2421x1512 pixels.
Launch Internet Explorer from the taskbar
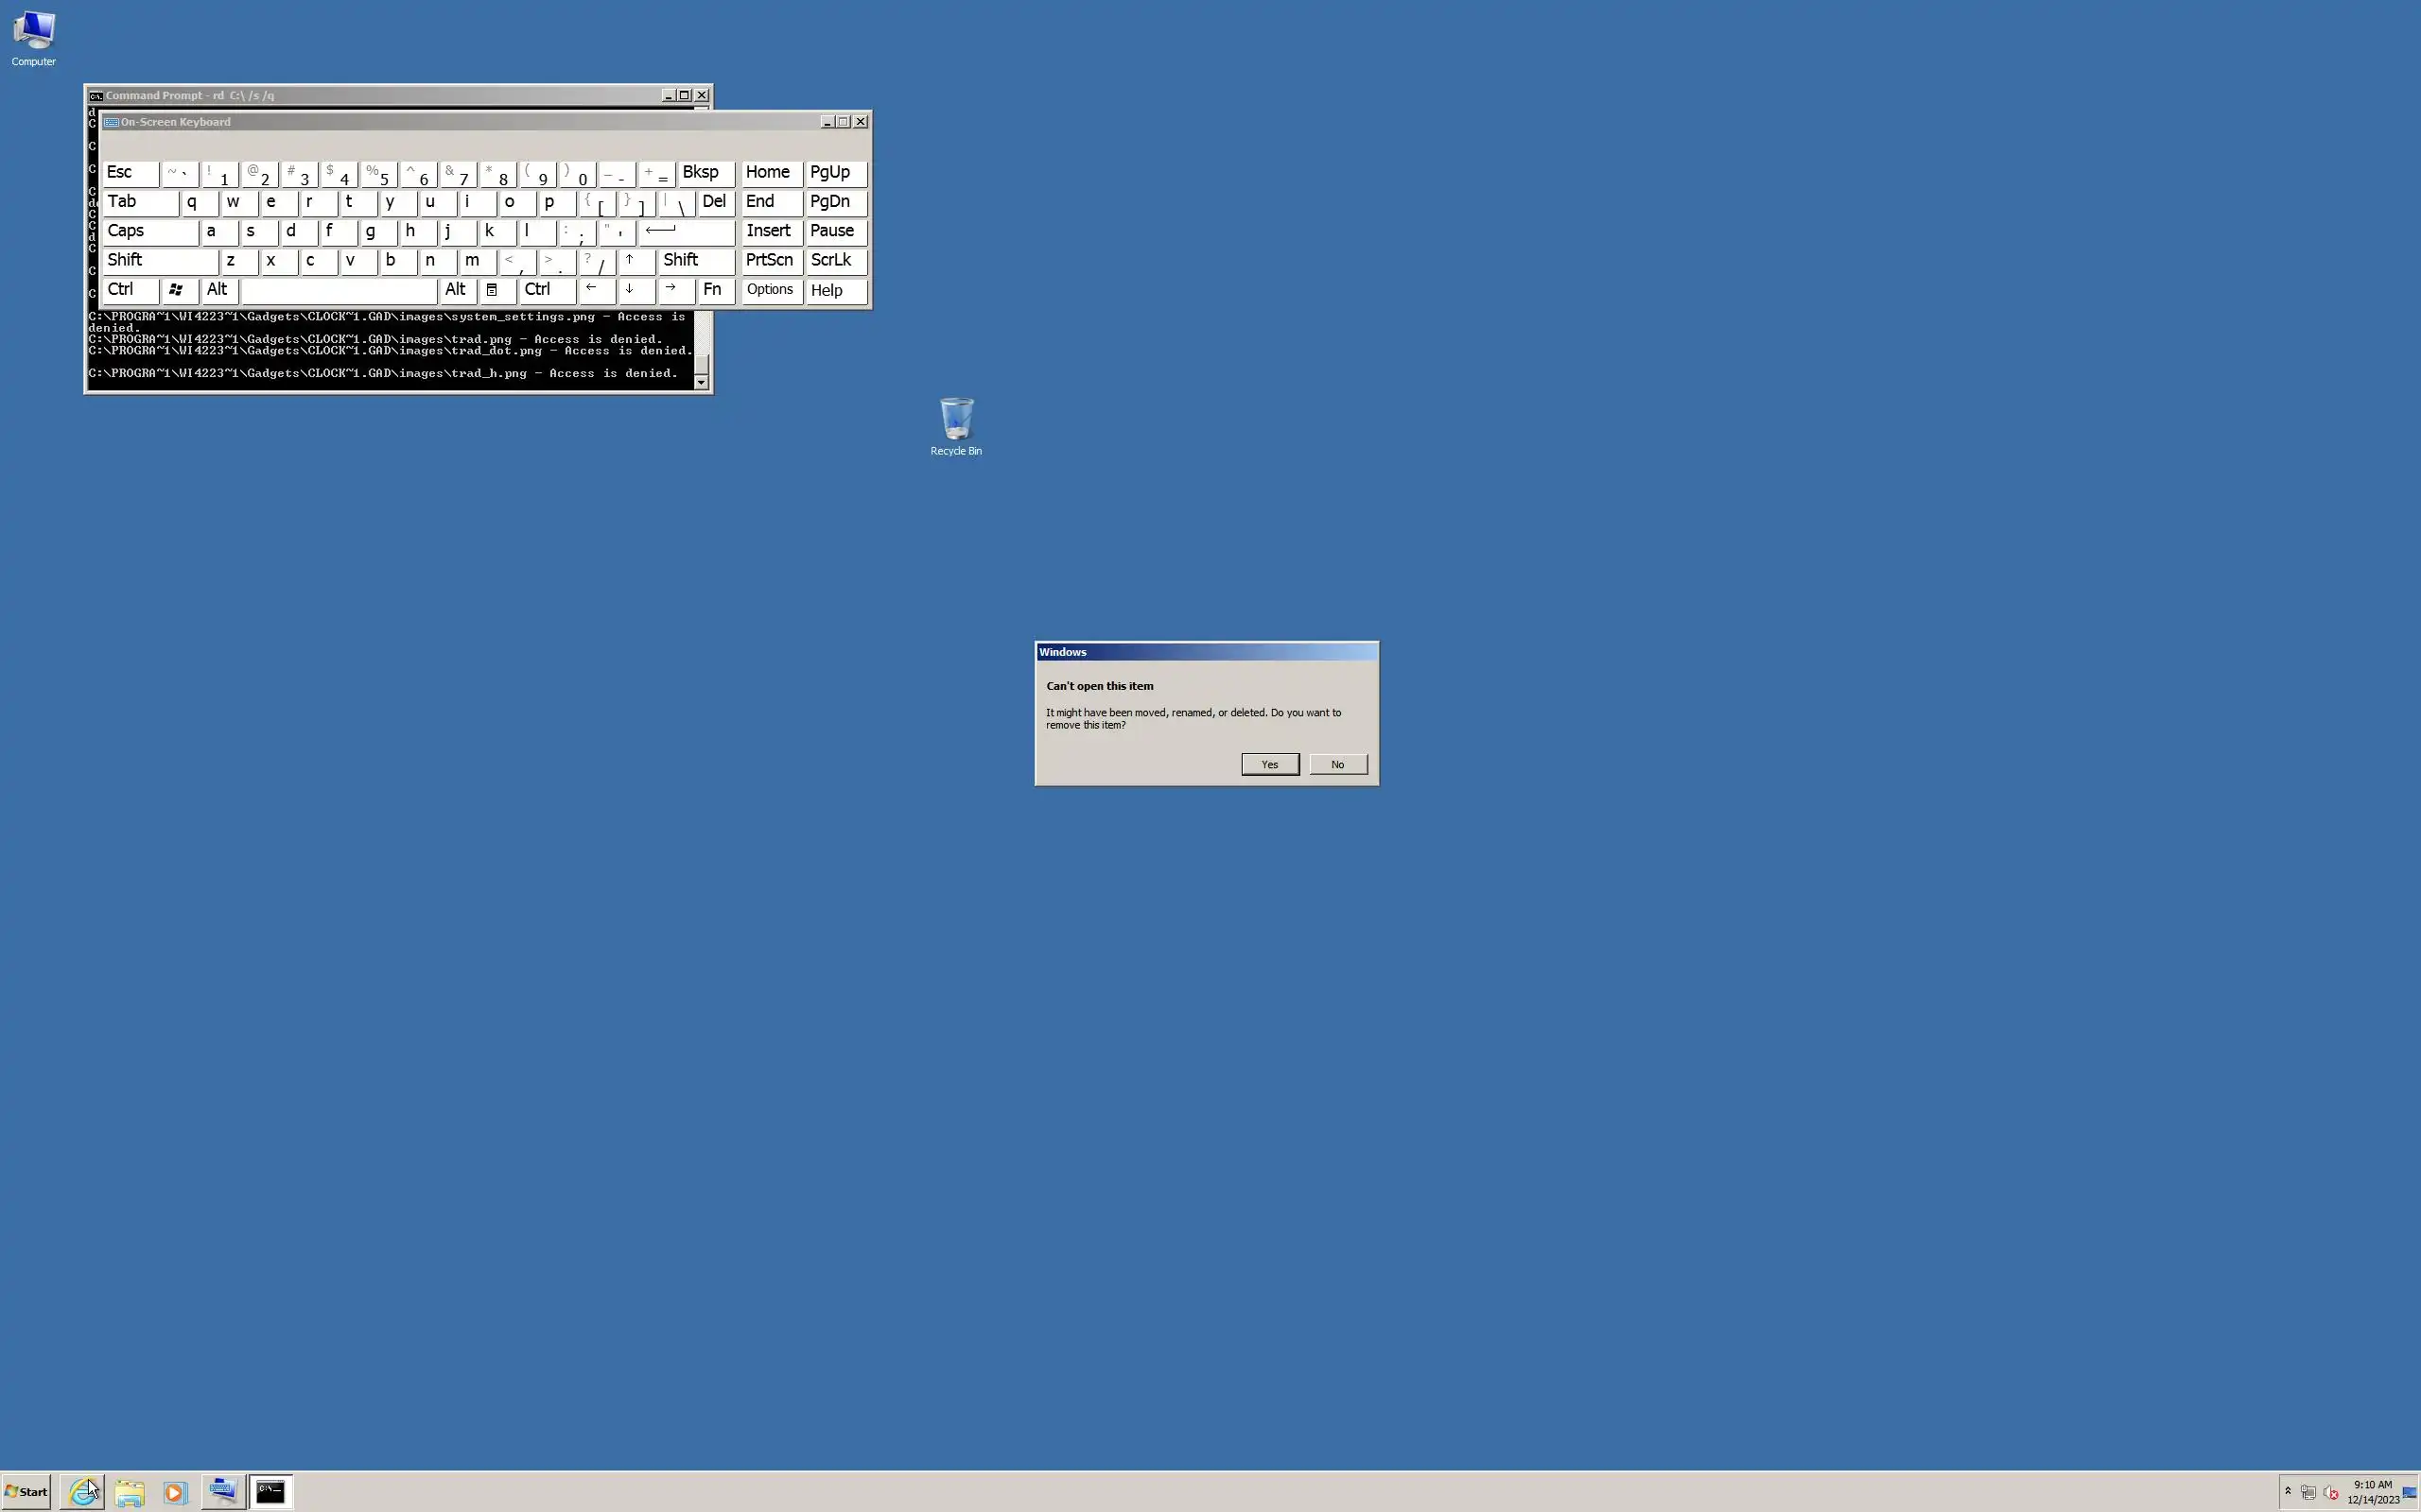click(83, 1491)
